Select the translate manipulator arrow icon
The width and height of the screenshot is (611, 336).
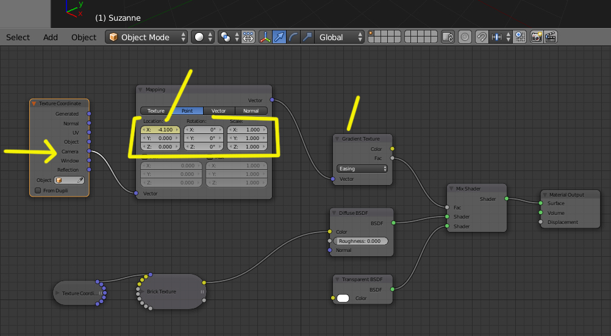point(279,37)
